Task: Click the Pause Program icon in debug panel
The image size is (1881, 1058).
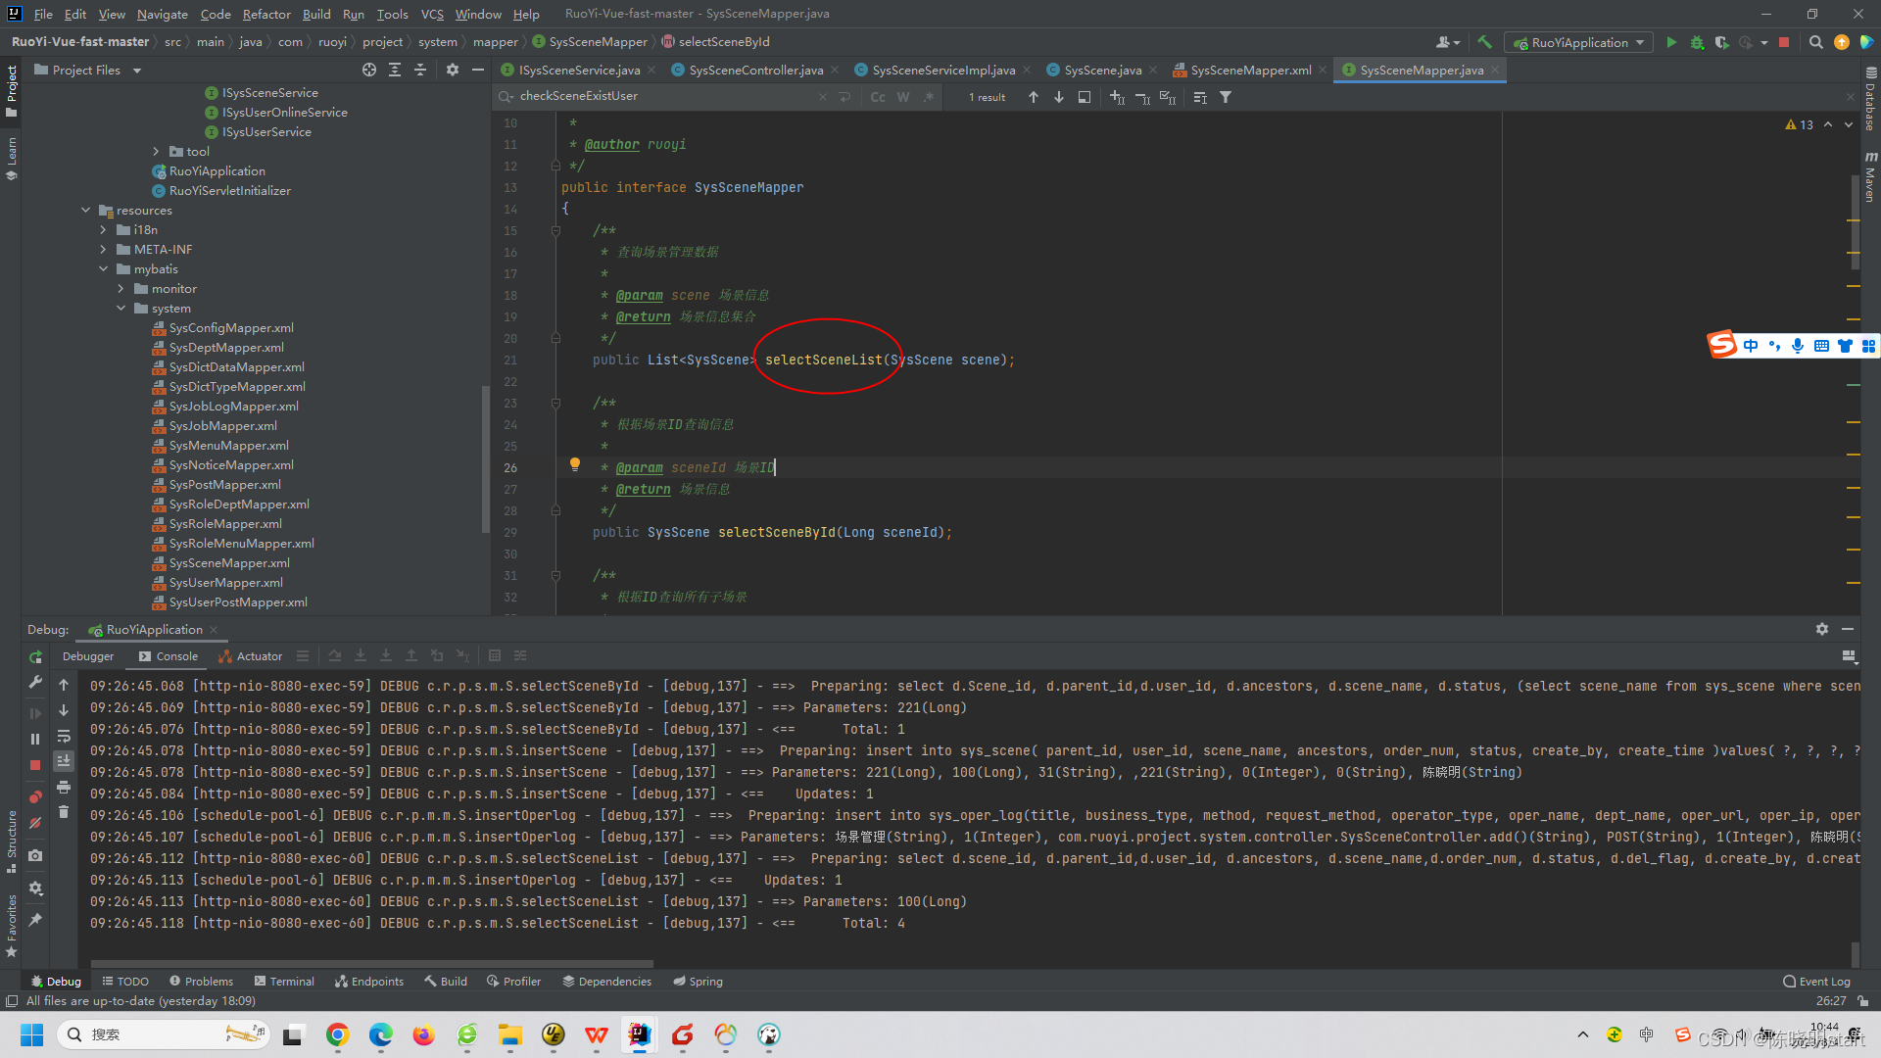Action: pos(35,739)
